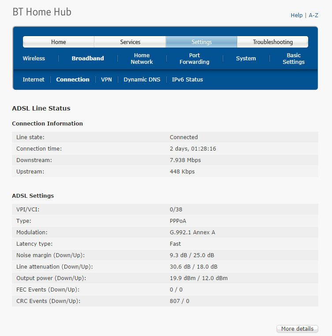Click the Help link

[x=297, y=15]
